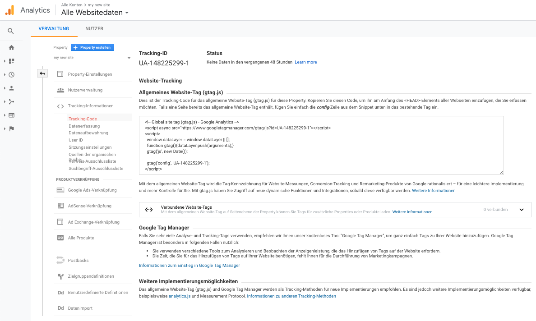The width and height of the screenshot is (536, 321).
Task: Click the Zielgruppendefinitionen fork icon
Action: pos(60,276)
